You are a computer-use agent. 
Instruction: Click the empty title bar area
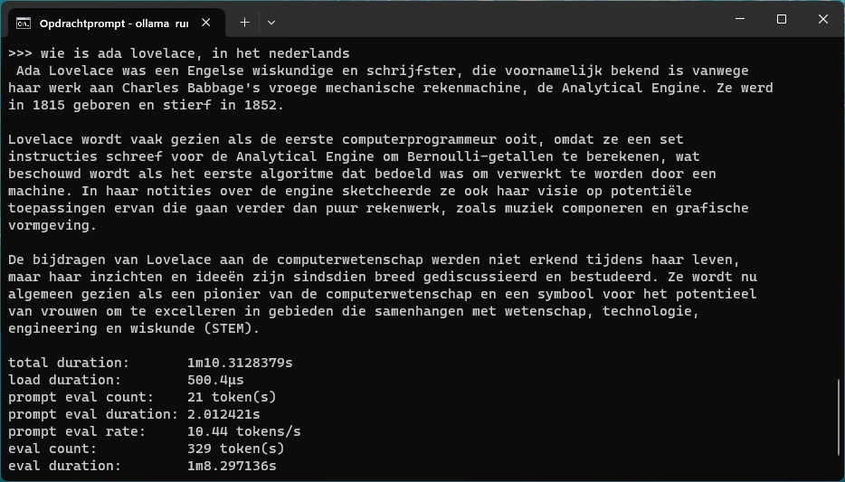tap(498, 20)
